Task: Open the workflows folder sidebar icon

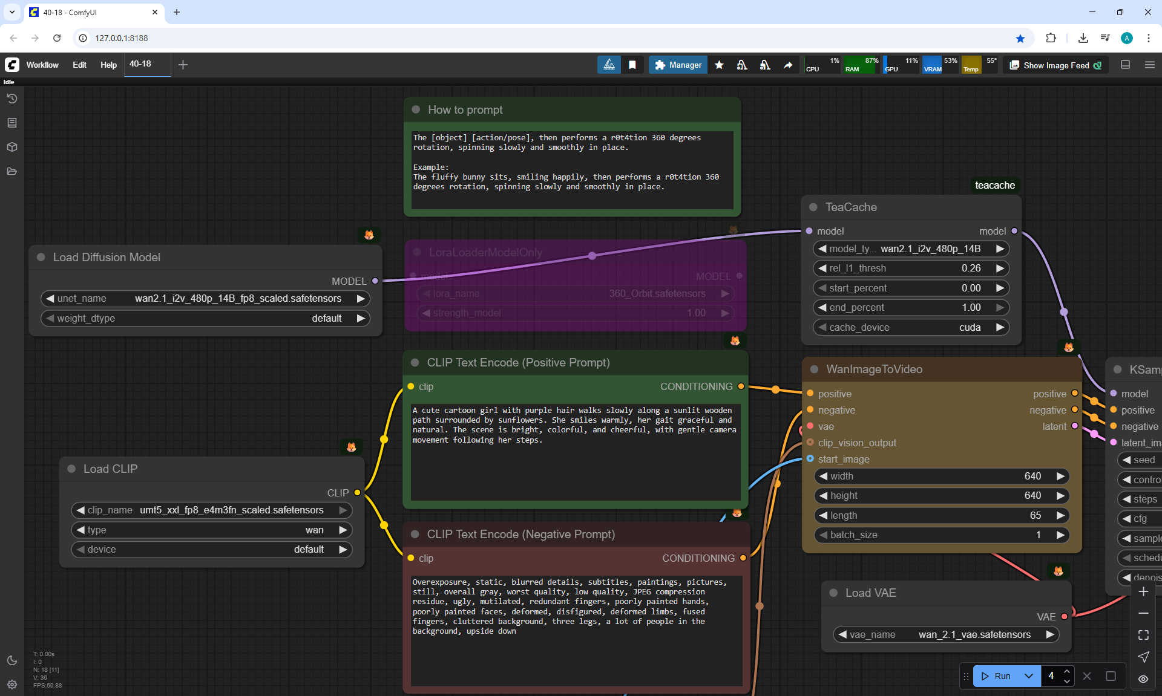Action: coord(12,171)
